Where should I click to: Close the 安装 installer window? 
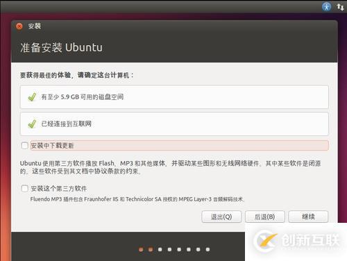click(19, 26)
